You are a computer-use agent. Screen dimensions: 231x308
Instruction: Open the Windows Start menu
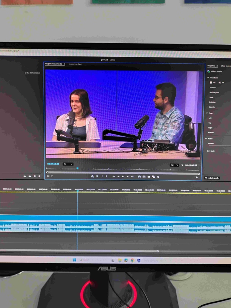tap(74, 260)
